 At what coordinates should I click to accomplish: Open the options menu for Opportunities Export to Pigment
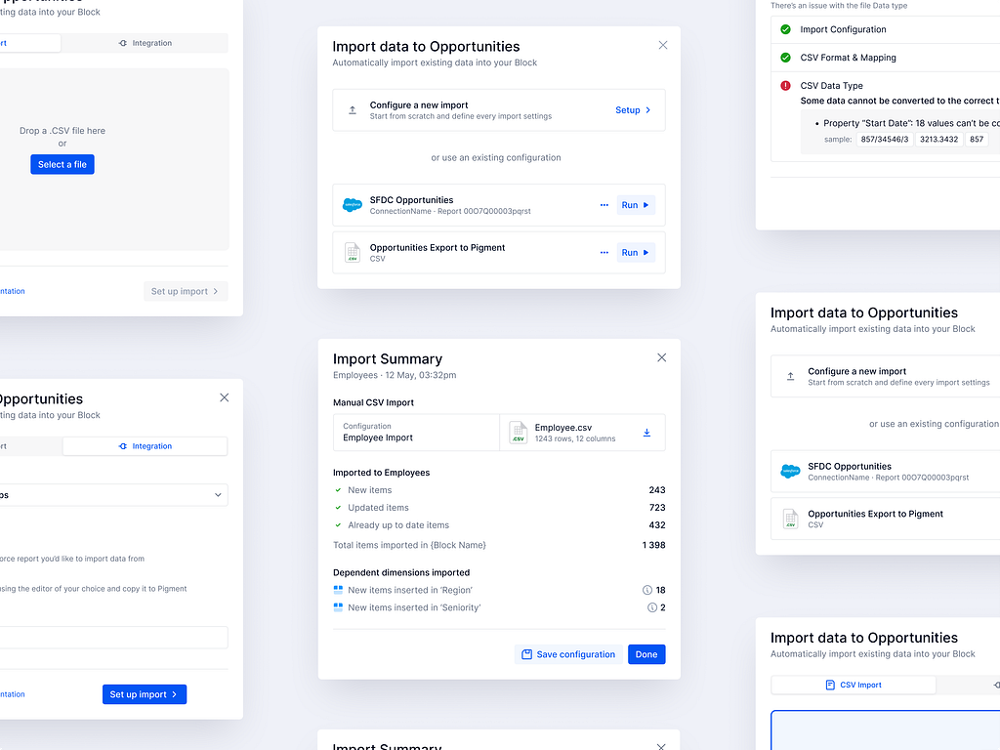point(604,252)
